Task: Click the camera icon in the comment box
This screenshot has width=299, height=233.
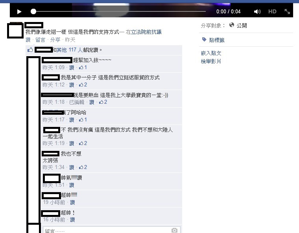Action: [174, 230]
